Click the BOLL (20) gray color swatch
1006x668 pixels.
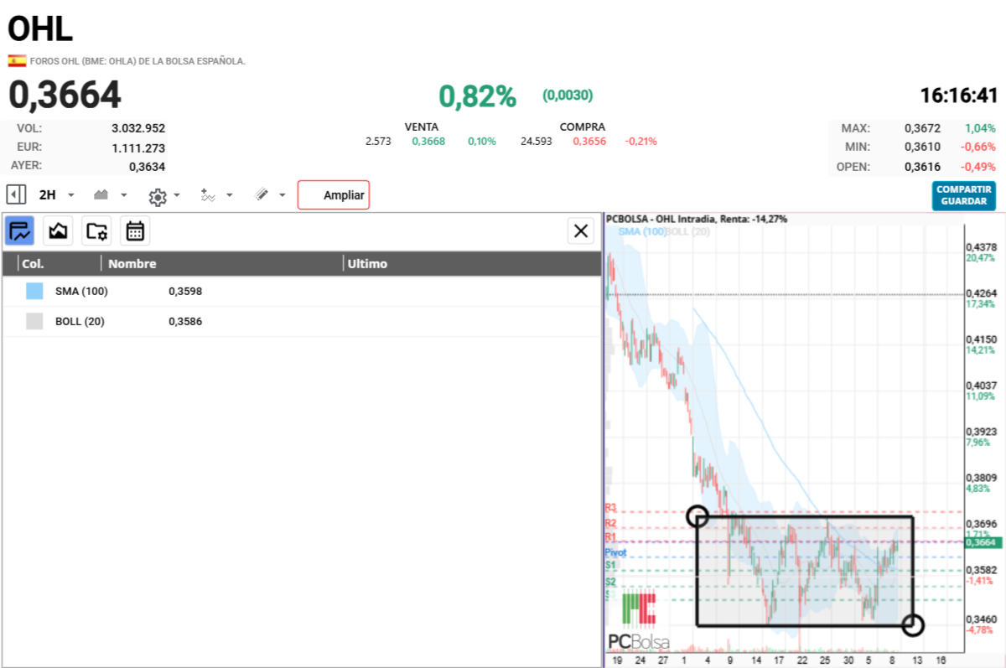[x=34, y=321]
